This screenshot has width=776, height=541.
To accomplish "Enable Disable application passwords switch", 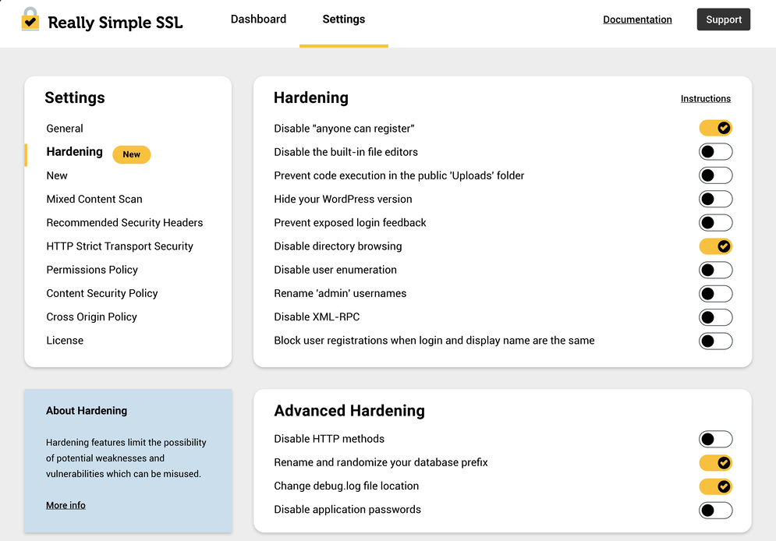I will (715, 510).
